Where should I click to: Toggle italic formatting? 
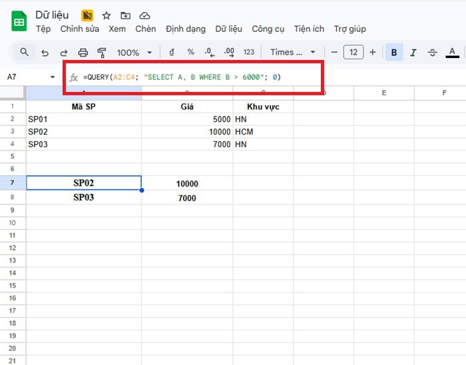(413, 53)
